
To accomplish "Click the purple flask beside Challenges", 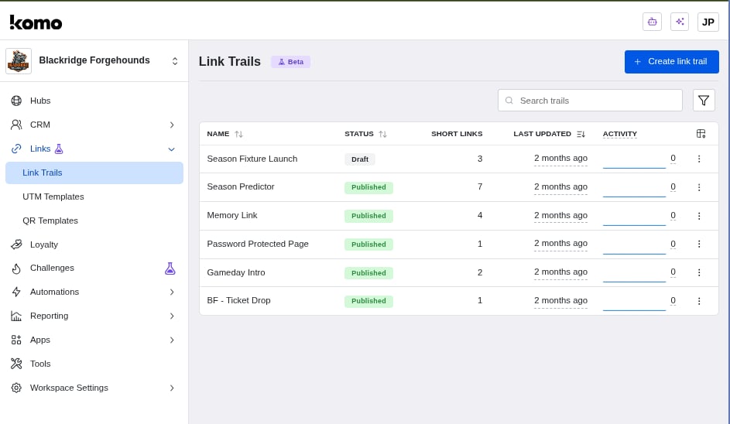I will [x=170, y=268].
